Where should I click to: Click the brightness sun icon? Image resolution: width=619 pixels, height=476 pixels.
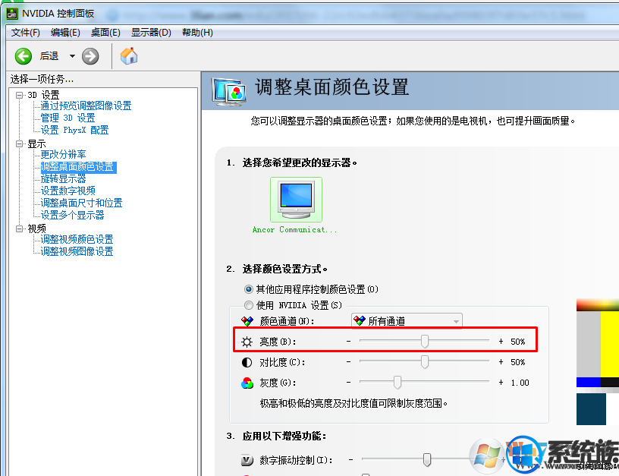tap(247, 342)
